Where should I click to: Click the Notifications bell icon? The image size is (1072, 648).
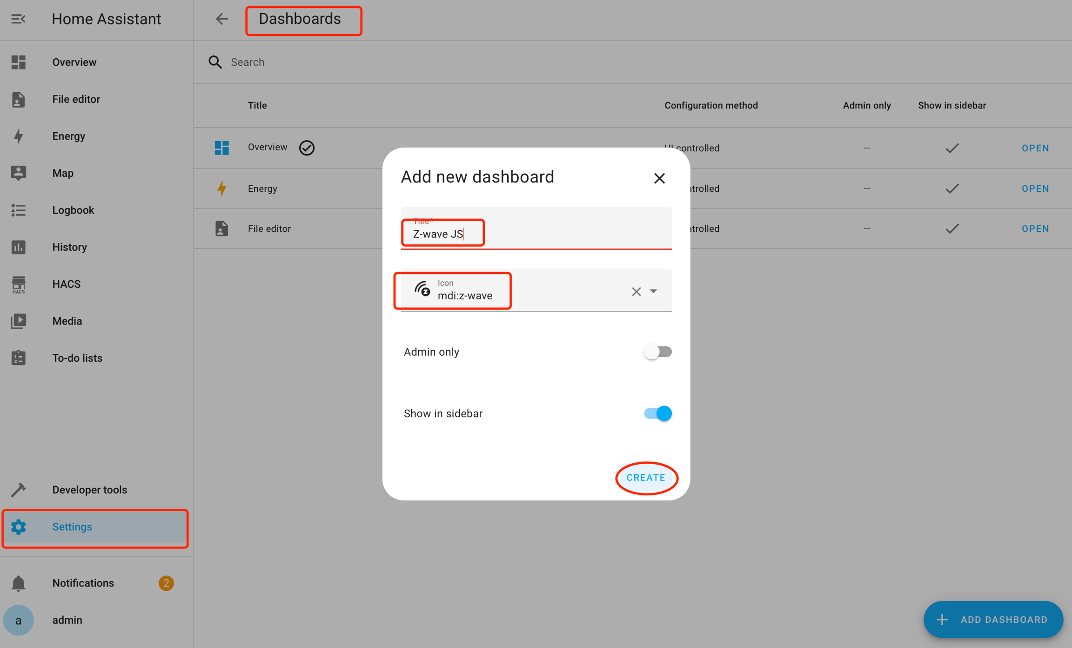(x=18, y=583)
